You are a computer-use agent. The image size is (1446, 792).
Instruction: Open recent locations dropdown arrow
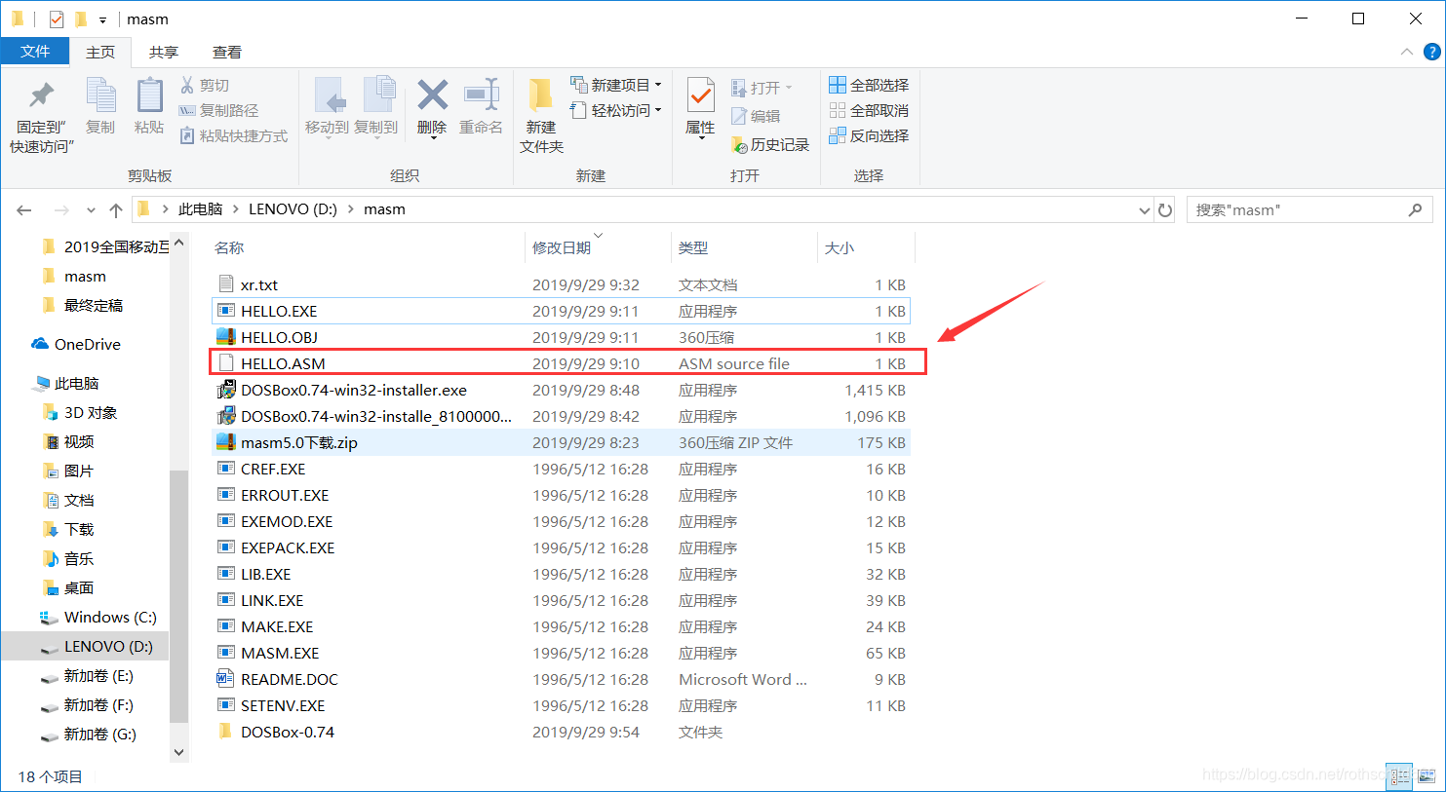pyautogui.click(x=91, y=209)
